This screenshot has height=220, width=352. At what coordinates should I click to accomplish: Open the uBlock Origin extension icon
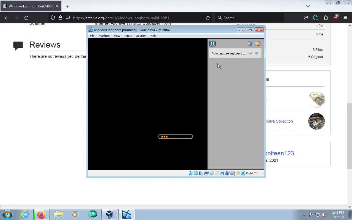pyautogui.click(x=336, y=17)
